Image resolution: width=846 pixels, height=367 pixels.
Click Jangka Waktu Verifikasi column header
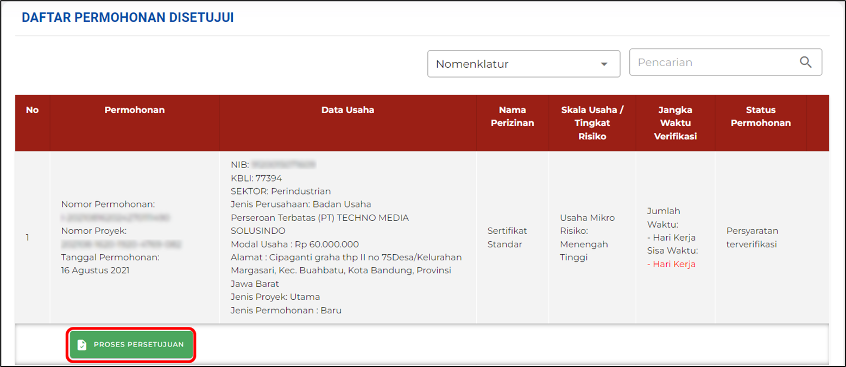(675, 123)
